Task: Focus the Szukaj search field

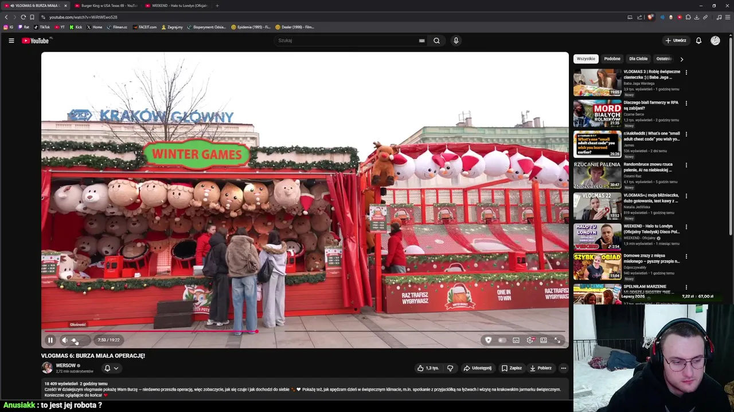Action: click(x=347, y=41)
